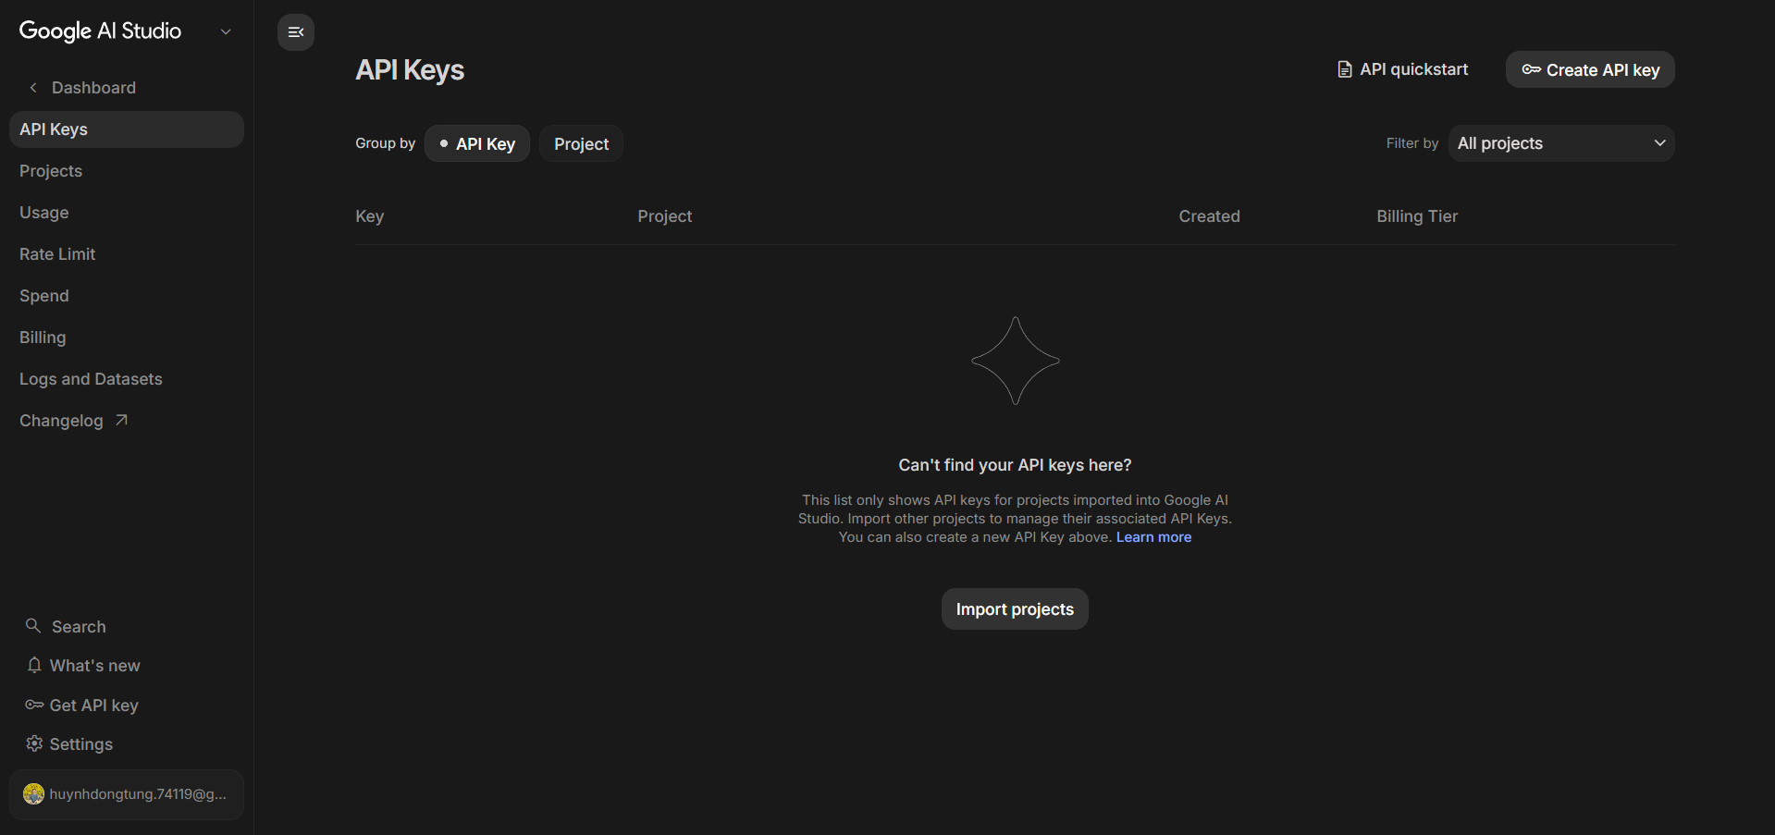The width and height of the screenshot is (1775, 835).
Task: Go to the Rate Limit page
Action: 127,254
